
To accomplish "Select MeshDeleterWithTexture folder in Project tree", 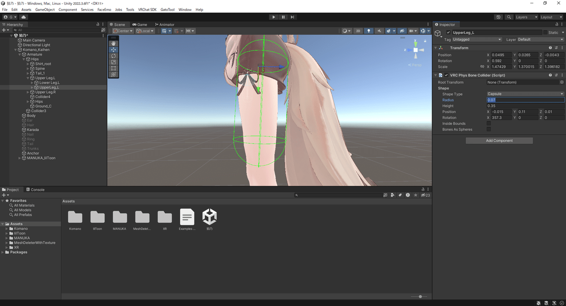I will (x=34, y=243).
